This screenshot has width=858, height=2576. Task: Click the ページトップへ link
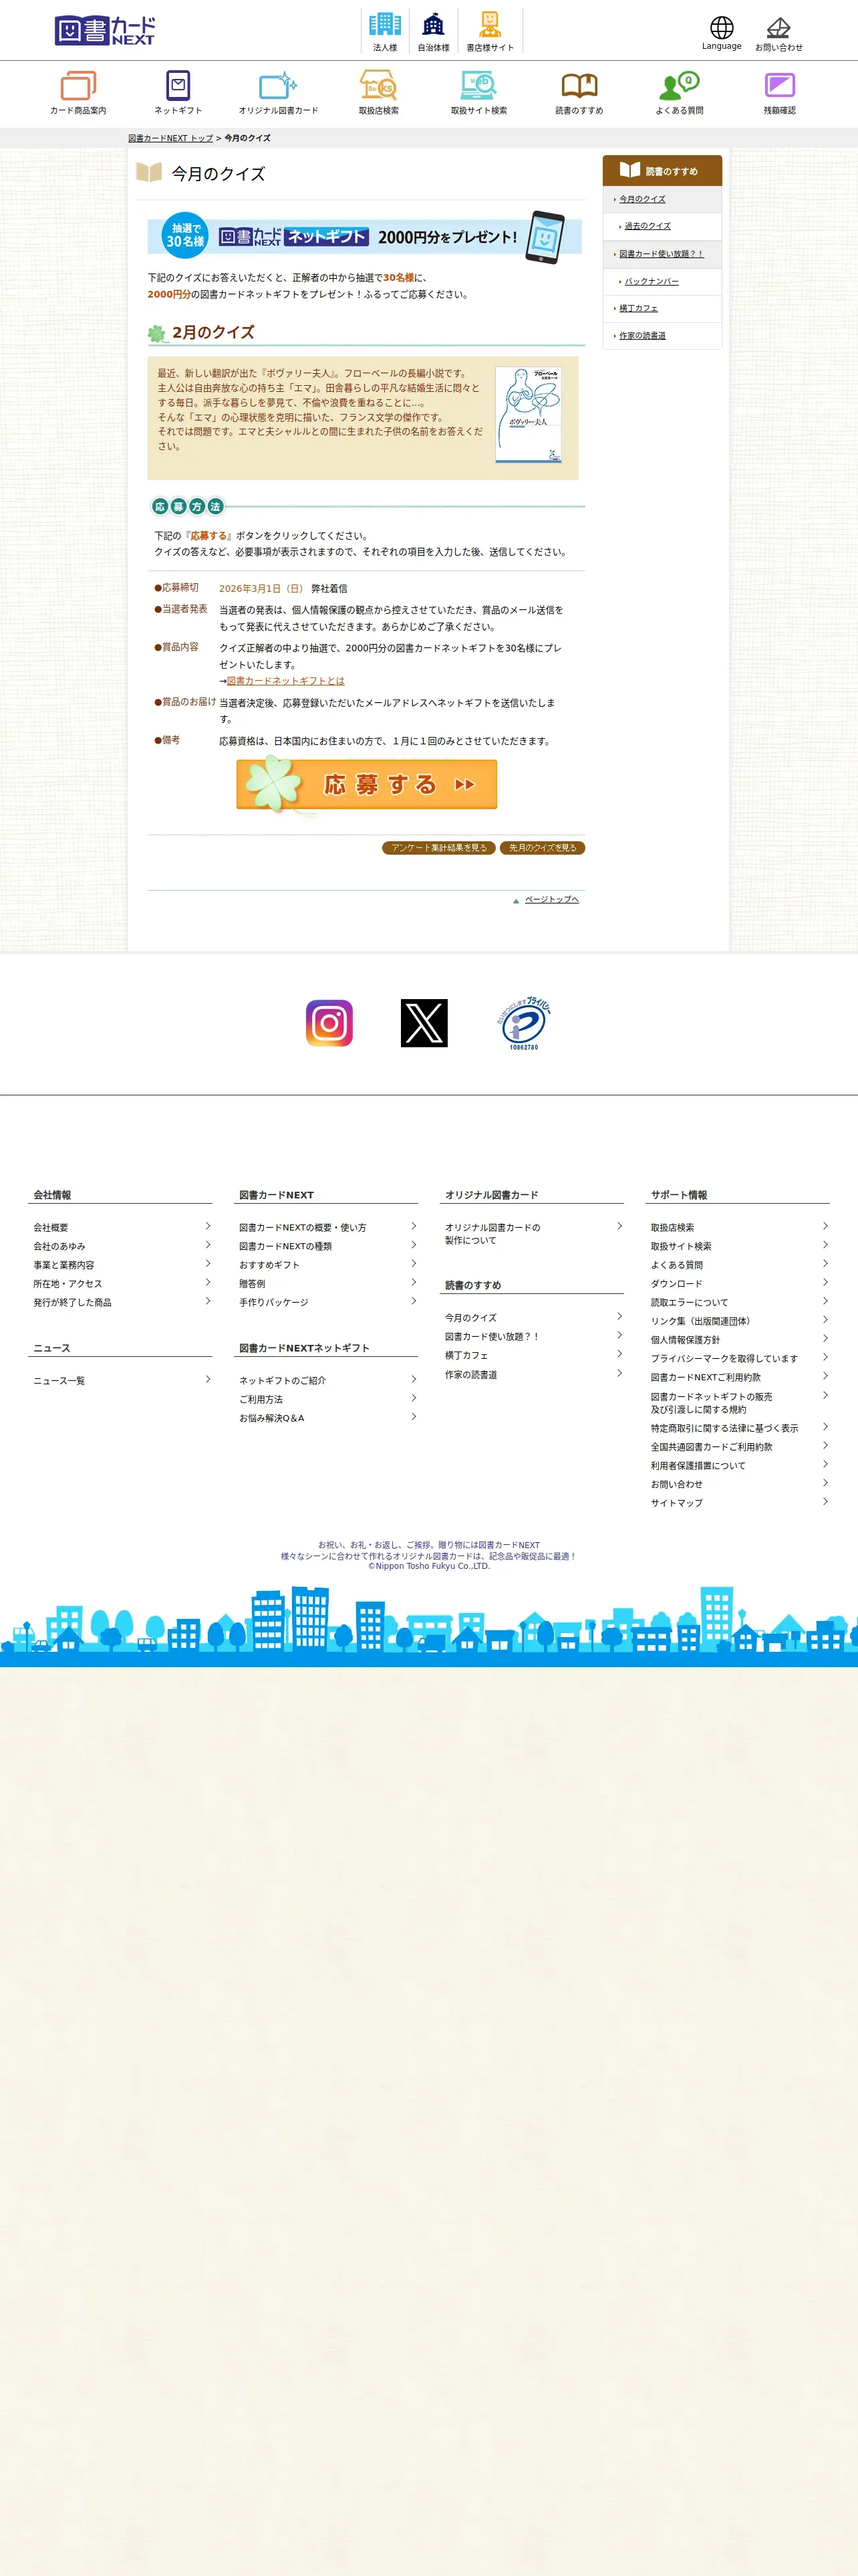551,899
